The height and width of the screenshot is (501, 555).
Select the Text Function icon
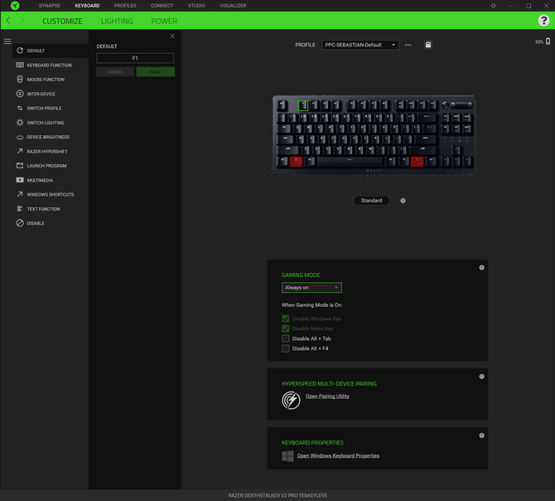click(20, 209)
